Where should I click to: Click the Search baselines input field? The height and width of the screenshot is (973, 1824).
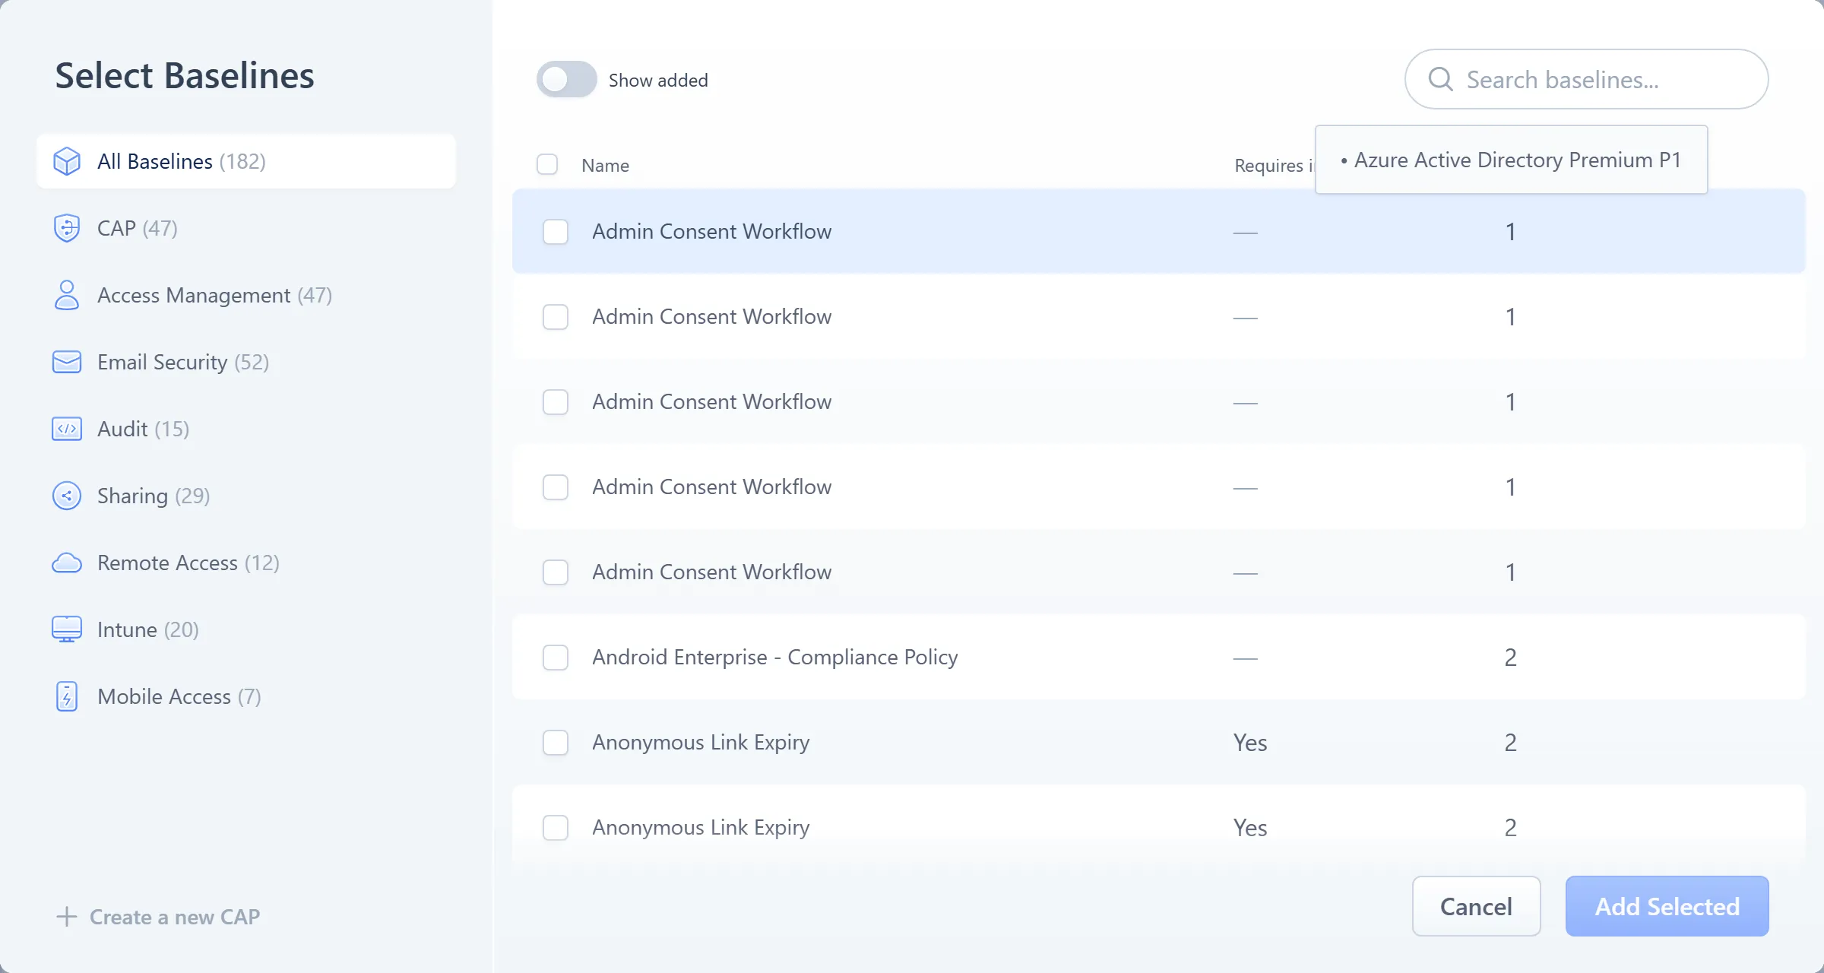1586,79
